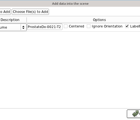The height and width of the screenshot is (120, 140).
Task: Click the 'LabelMap' label text
Action: coord(135,26)
